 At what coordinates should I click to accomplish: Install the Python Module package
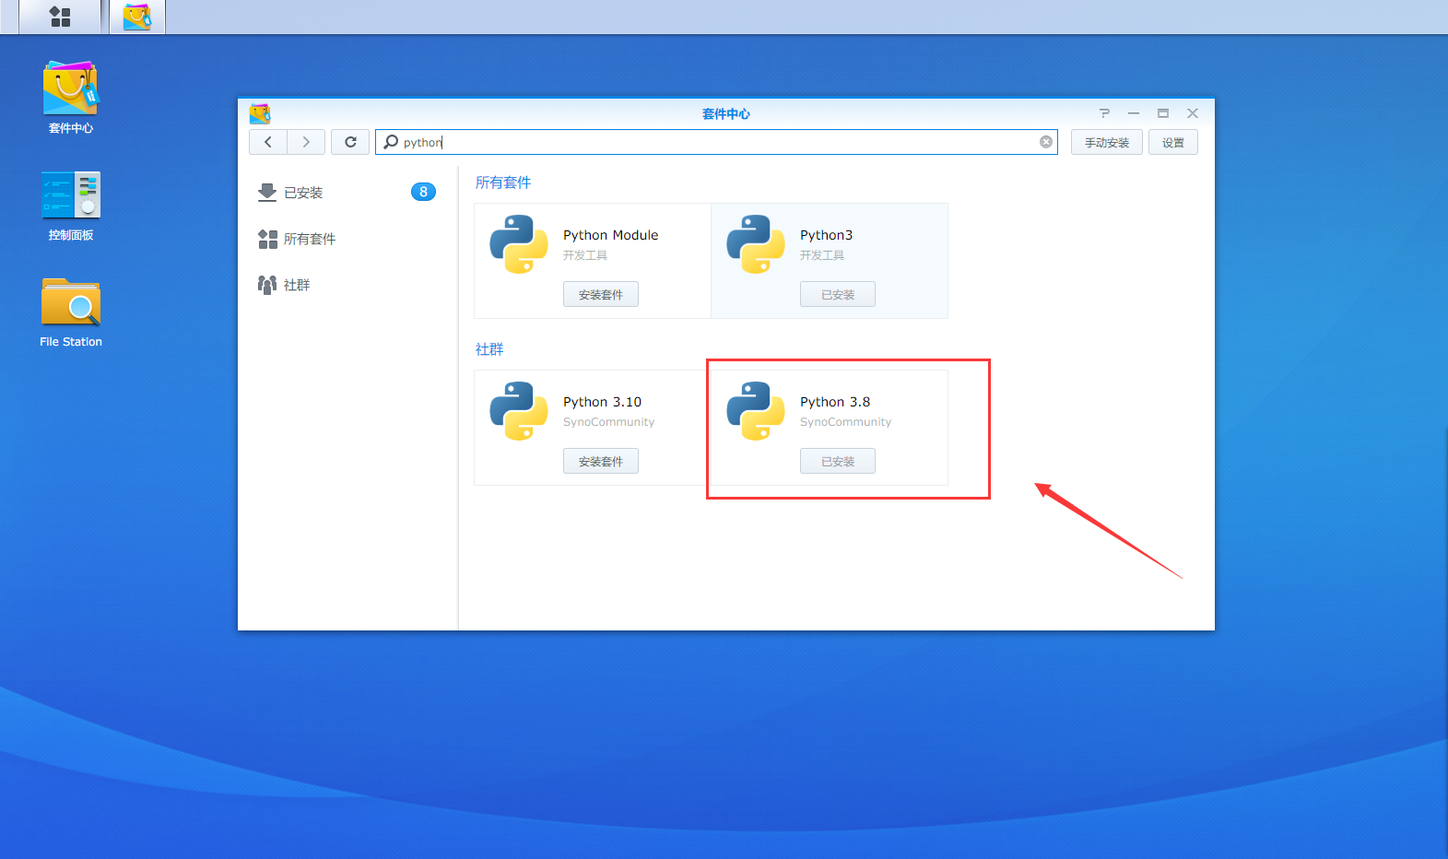pyautogui.click(x=600, y=295)
